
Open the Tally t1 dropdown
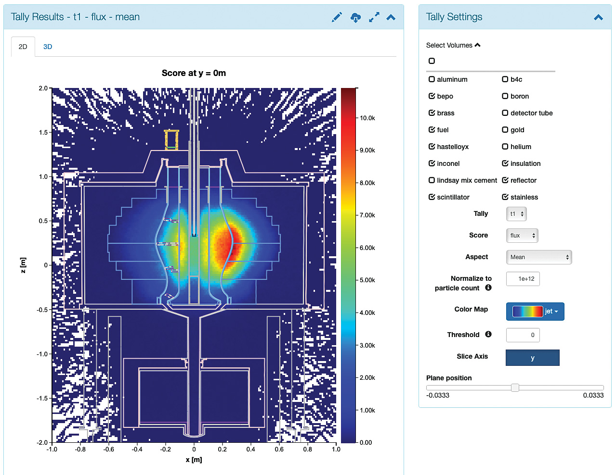pyautogui.click(x=516, y=214)
